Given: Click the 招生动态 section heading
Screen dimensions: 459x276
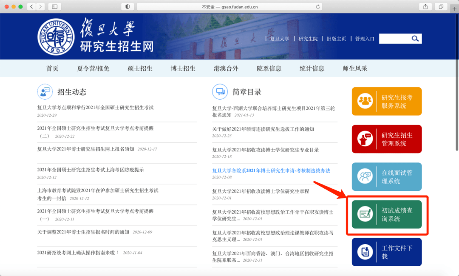Looking at the screenshot, I should [72, 92].
